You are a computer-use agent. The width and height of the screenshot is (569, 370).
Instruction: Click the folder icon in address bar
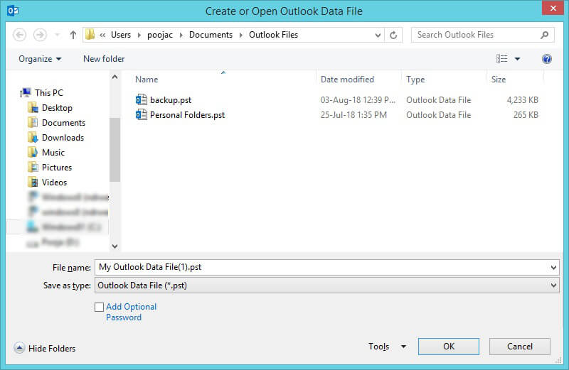pyautogui.click(x=90, y=34)
